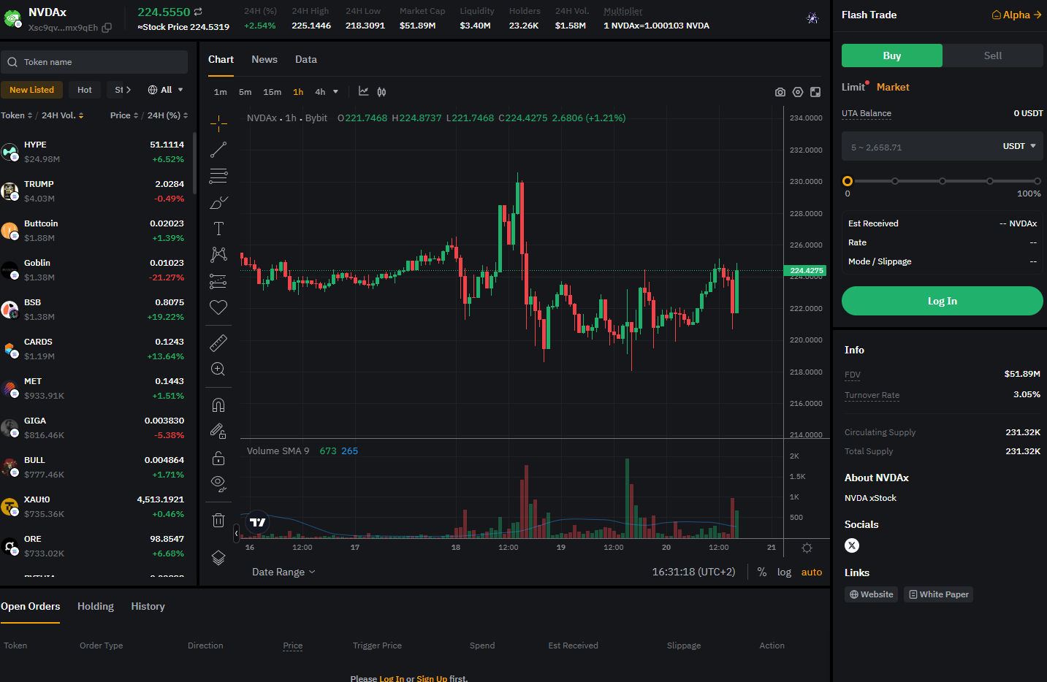
Task: Click the swap icon beside price 224.5550
Action: (x=198, y=12)
